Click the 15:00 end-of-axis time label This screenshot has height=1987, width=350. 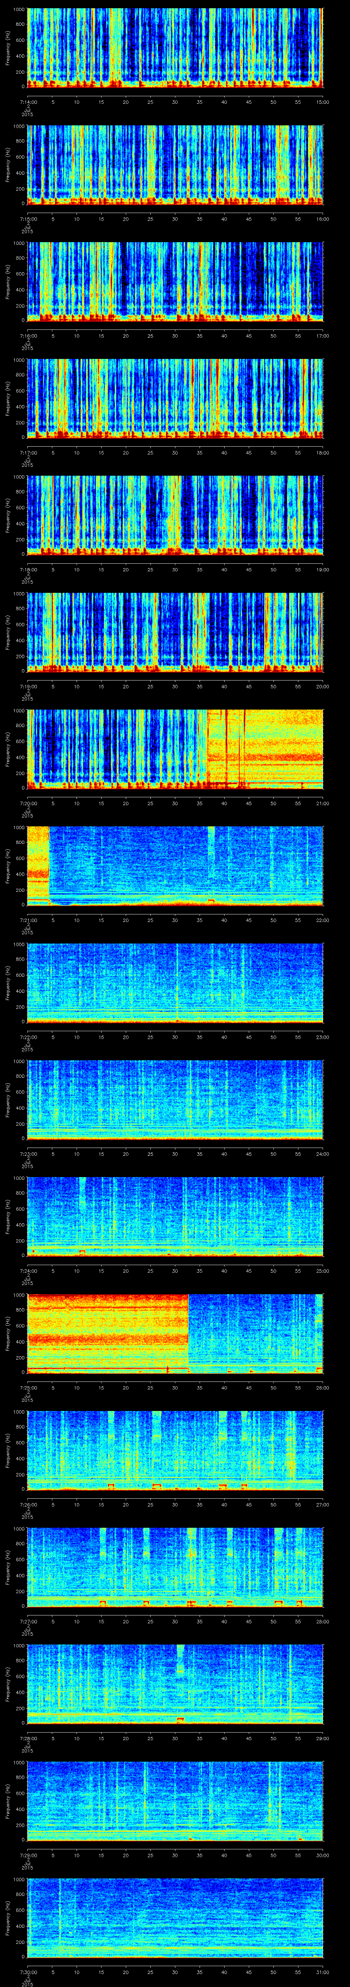click(x=323, y=102)
